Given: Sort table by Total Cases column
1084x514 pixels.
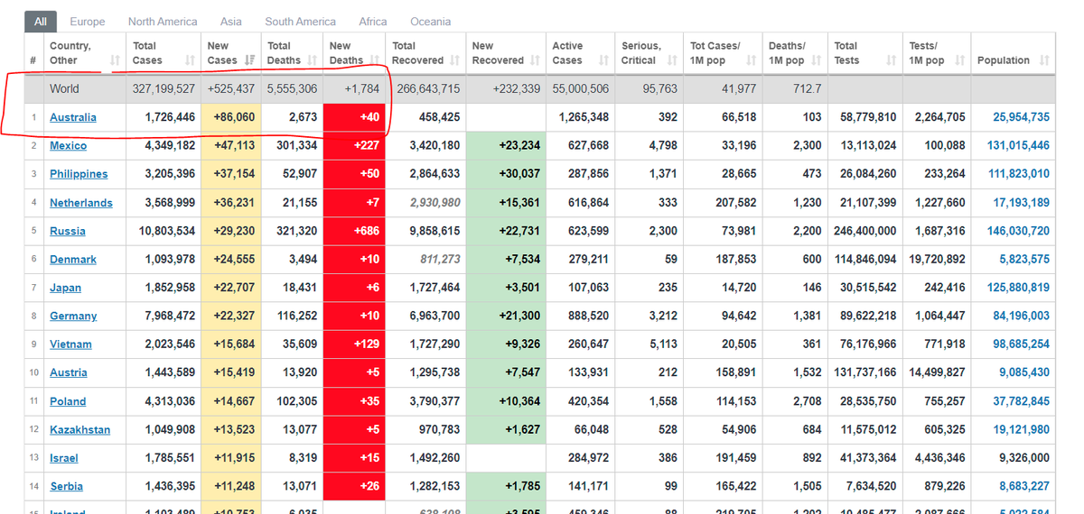Looking at the screenshot, I should 164,53.
